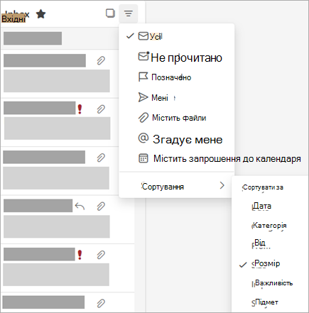Click the unread envelope icon
The image size is (309, 313).
[x=143, y=56]
